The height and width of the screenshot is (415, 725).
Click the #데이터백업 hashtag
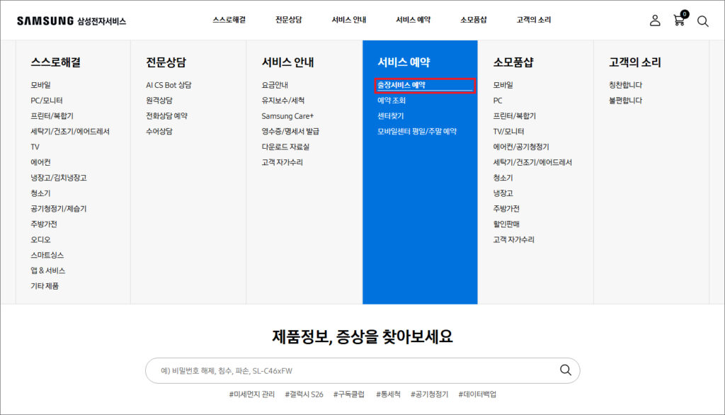point(477,394)
